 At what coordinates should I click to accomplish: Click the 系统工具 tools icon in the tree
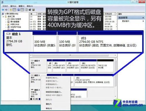[6, 16]
